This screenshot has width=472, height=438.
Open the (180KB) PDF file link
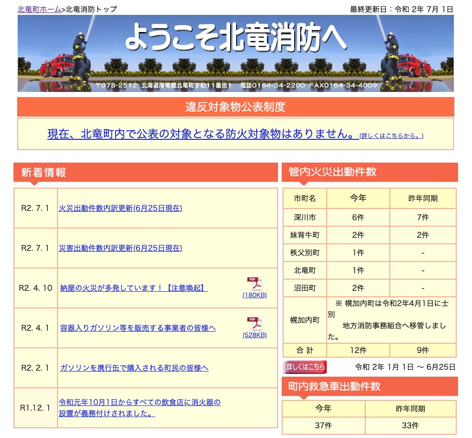click(254, 295)
